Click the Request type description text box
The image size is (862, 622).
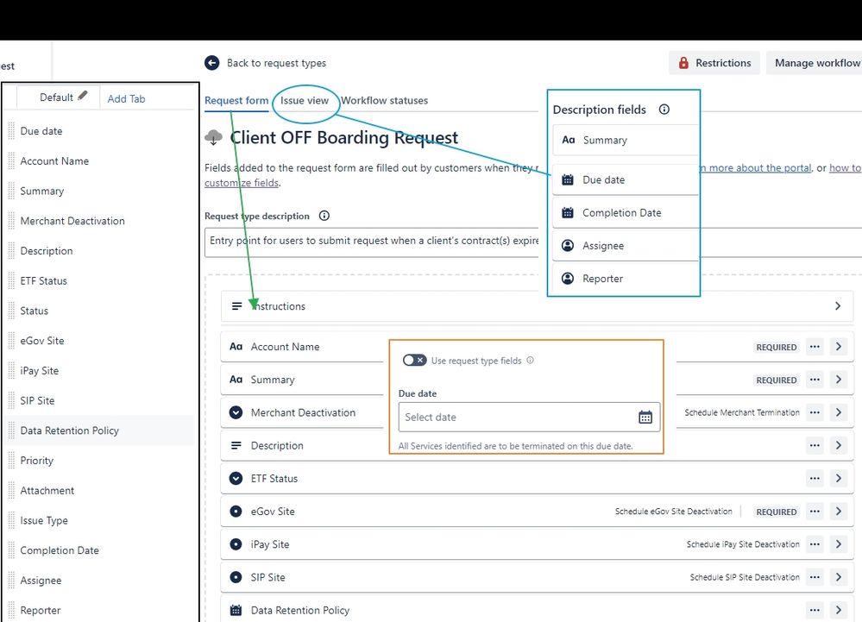pos(533,243)
